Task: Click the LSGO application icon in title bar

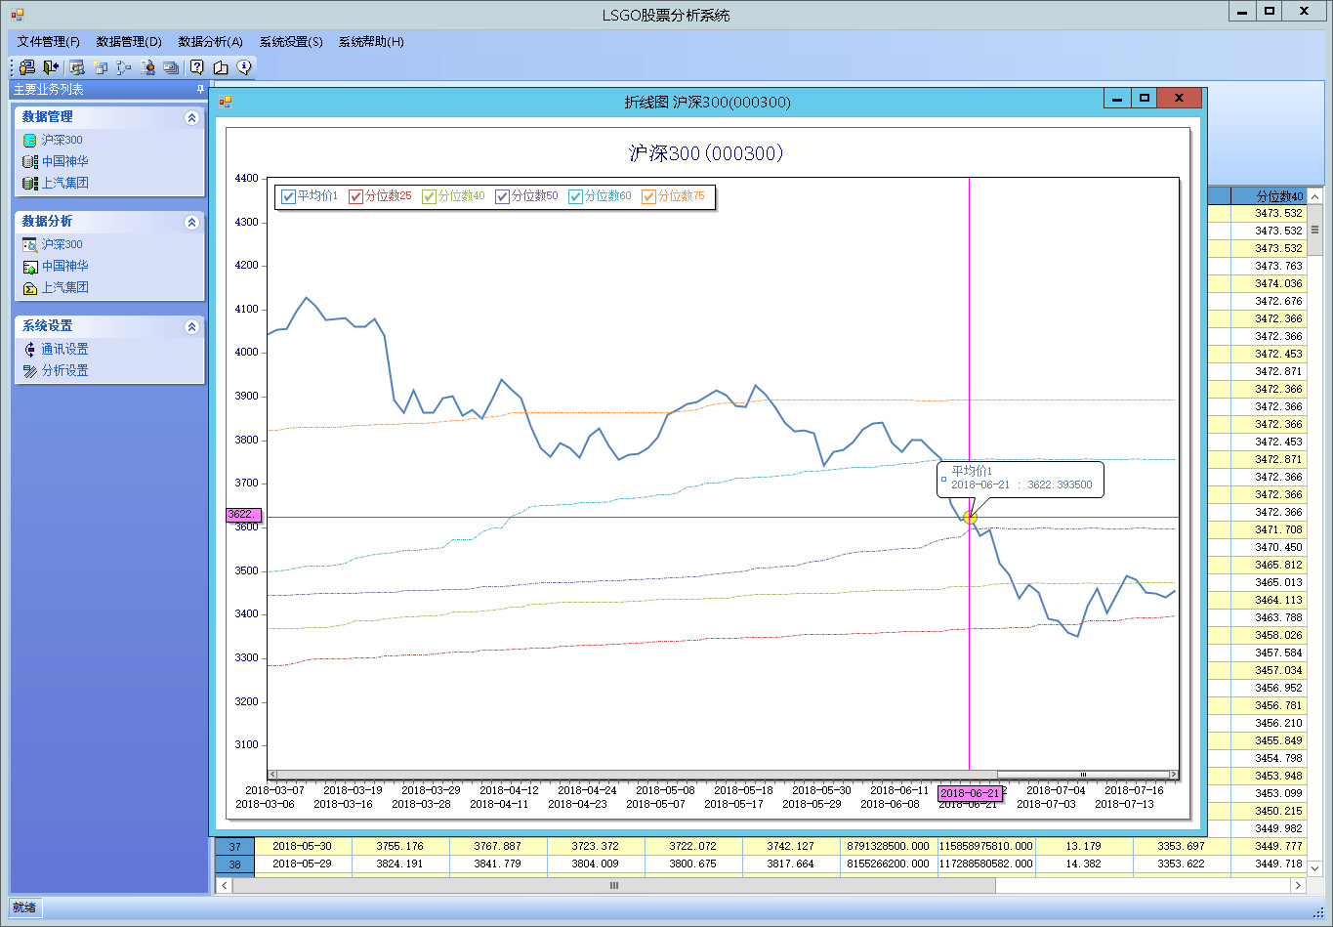Action: (18, 15)
